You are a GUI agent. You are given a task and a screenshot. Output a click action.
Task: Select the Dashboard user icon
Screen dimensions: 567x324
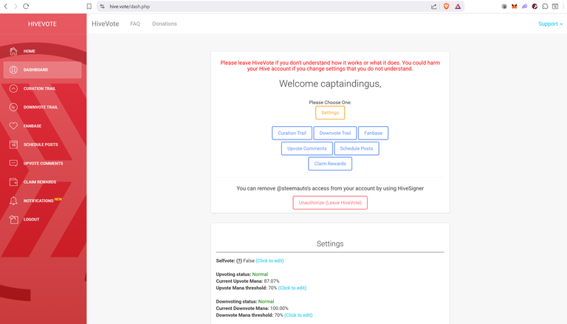pos(13,70)
